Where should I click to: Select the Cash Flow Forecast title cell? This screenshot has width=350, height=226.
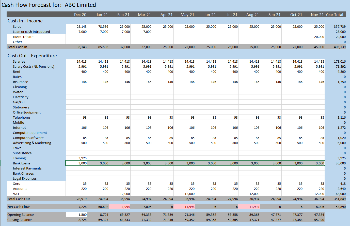(x=49, y=5)
